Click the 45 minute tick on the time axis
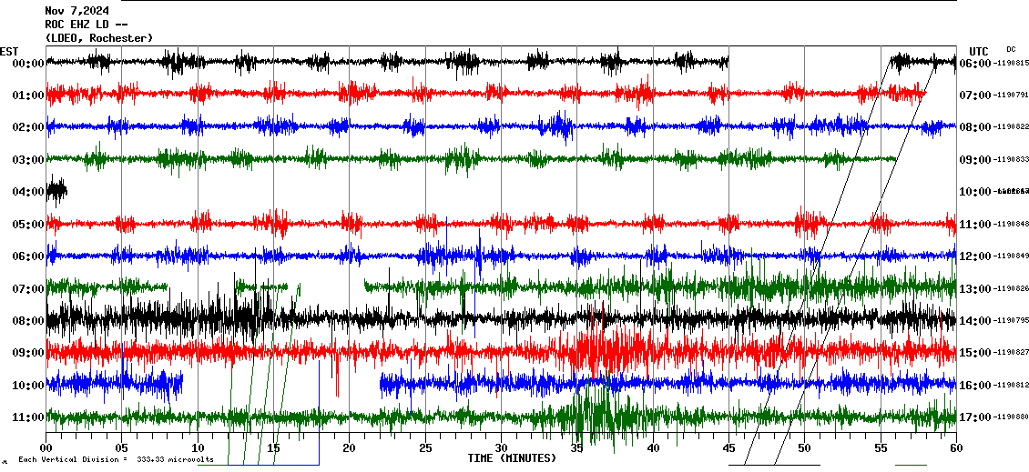1029x472 pixels. 728,448
